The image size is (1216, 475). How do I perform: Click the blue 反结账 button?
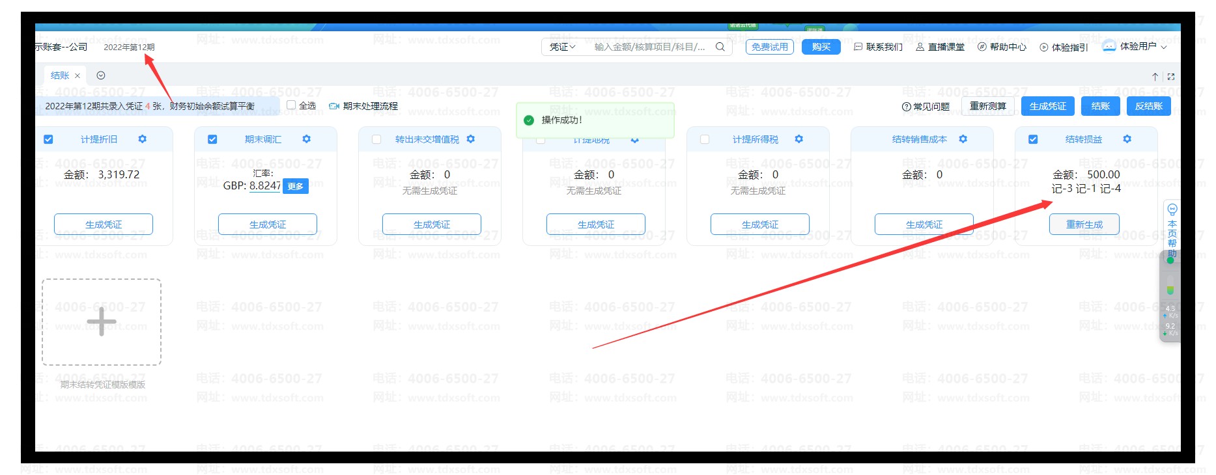(1148, 106)
